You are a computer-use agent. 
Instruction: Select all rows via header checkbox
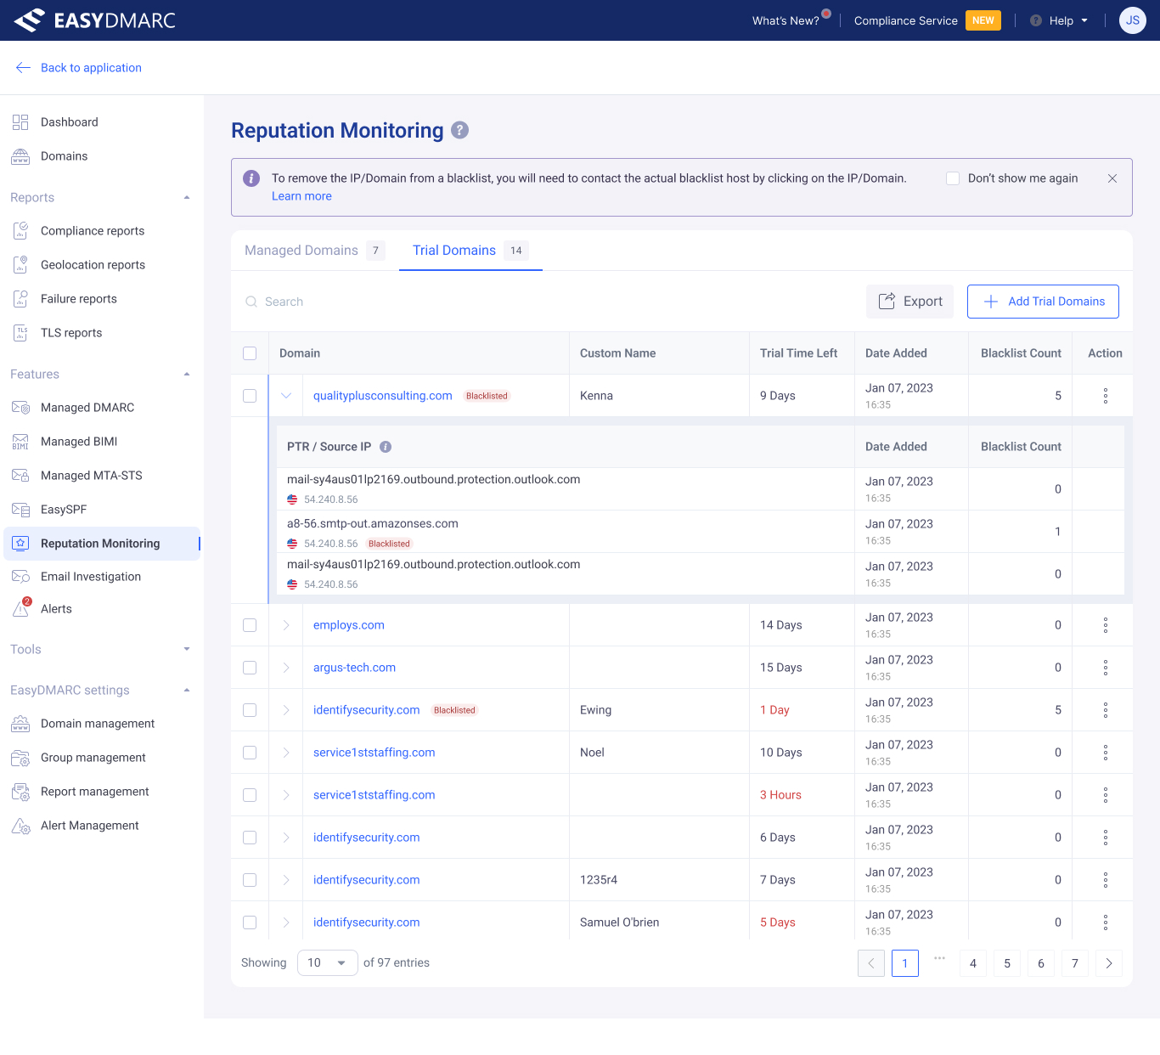[x=250, y=353]
